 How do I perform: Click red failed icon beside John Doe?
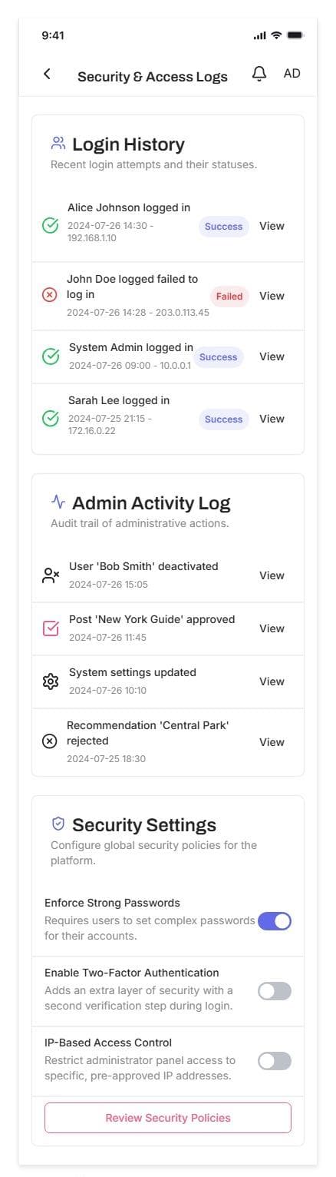pos(50,295)
